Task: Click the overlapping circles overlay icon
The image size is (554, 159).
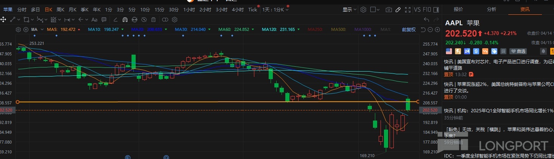Action: point(165,20)
